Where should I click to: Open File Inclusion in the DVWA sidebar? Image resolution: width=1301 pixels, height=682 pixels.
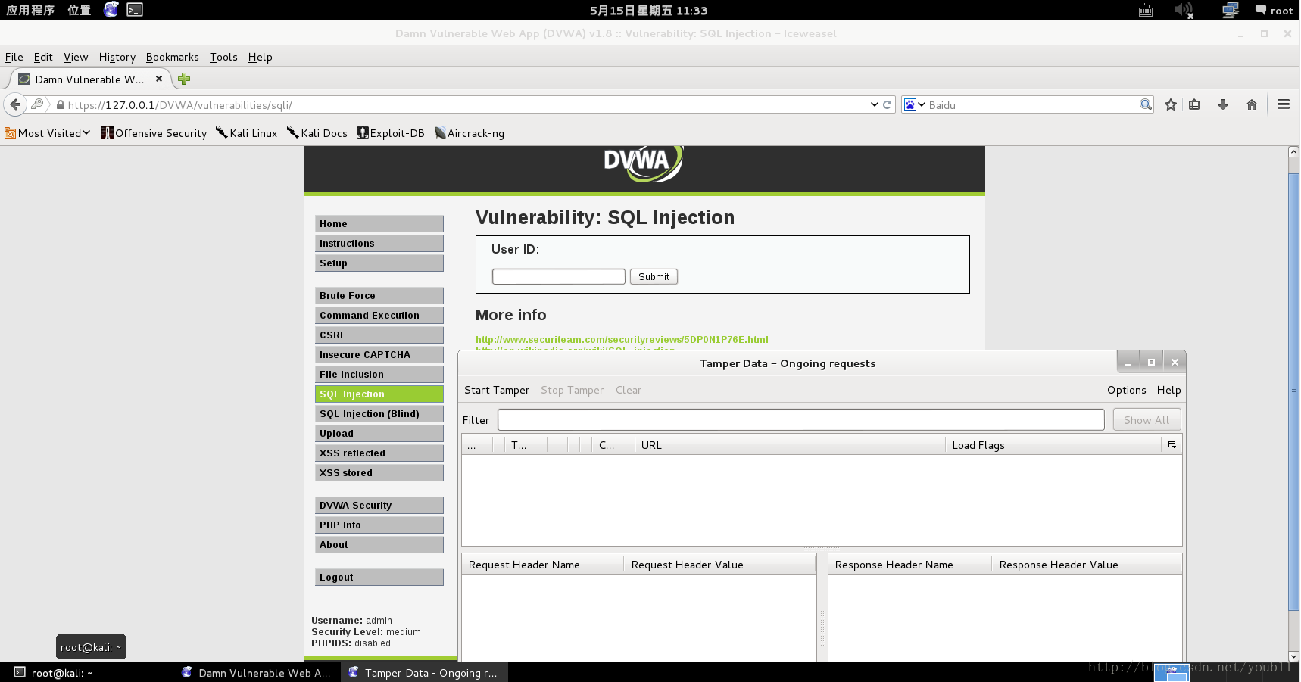[x=379, y=374]
